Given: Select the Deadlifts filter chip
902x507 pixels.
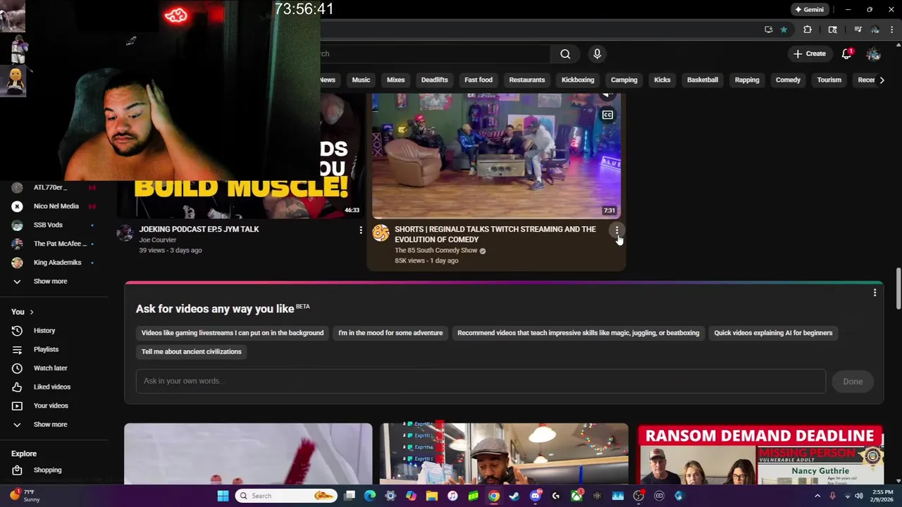Looking at the screenshot, I should 434,80.
